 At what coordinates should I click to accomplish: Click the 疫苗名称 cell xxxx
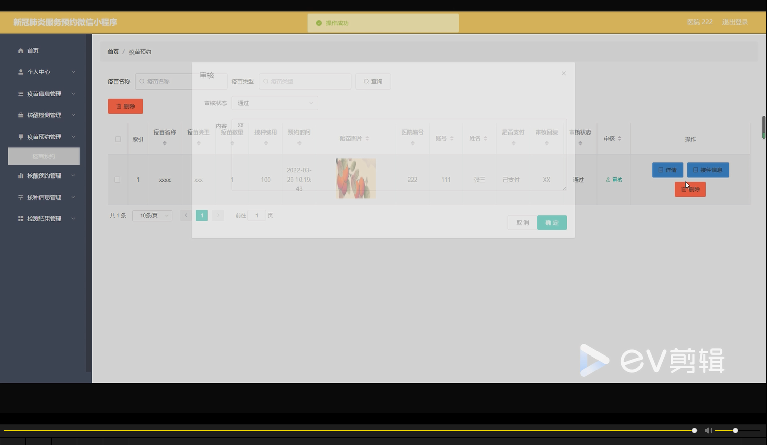point(165,180)
